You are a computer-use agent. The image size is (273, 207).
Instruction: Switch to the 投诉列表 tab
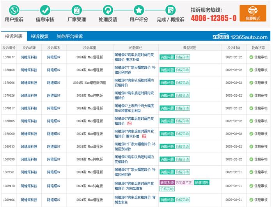(14, 36)
